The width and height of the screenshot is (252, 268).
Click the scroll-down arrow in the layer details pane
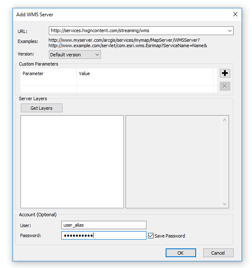pyautogui.click(x=225, y=204)
